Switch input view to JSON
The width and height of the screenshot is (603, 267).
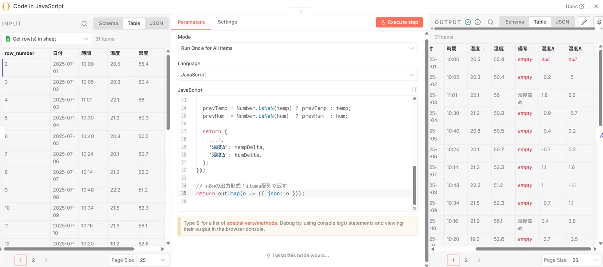pos(157,23)
